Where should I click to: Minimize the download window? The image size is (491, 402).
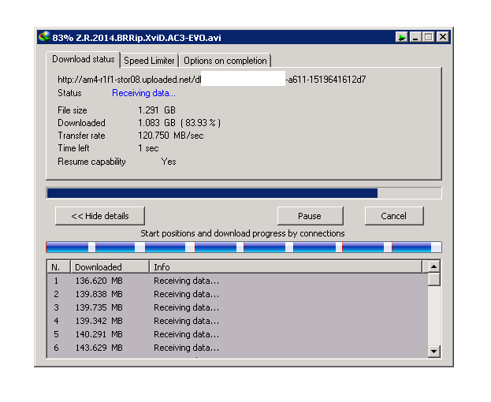pos(415,37)
